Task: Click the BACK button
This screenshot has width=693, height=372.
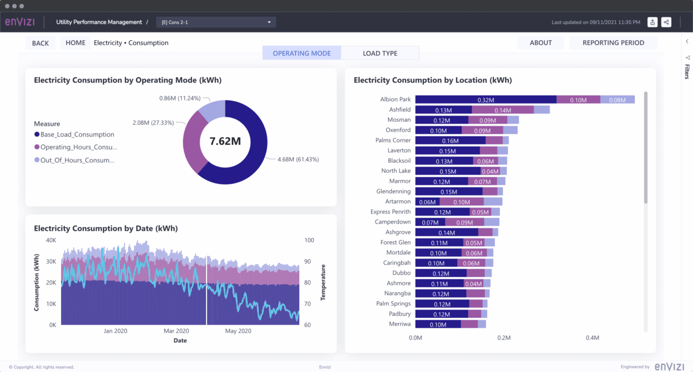Action: (40, 43)
